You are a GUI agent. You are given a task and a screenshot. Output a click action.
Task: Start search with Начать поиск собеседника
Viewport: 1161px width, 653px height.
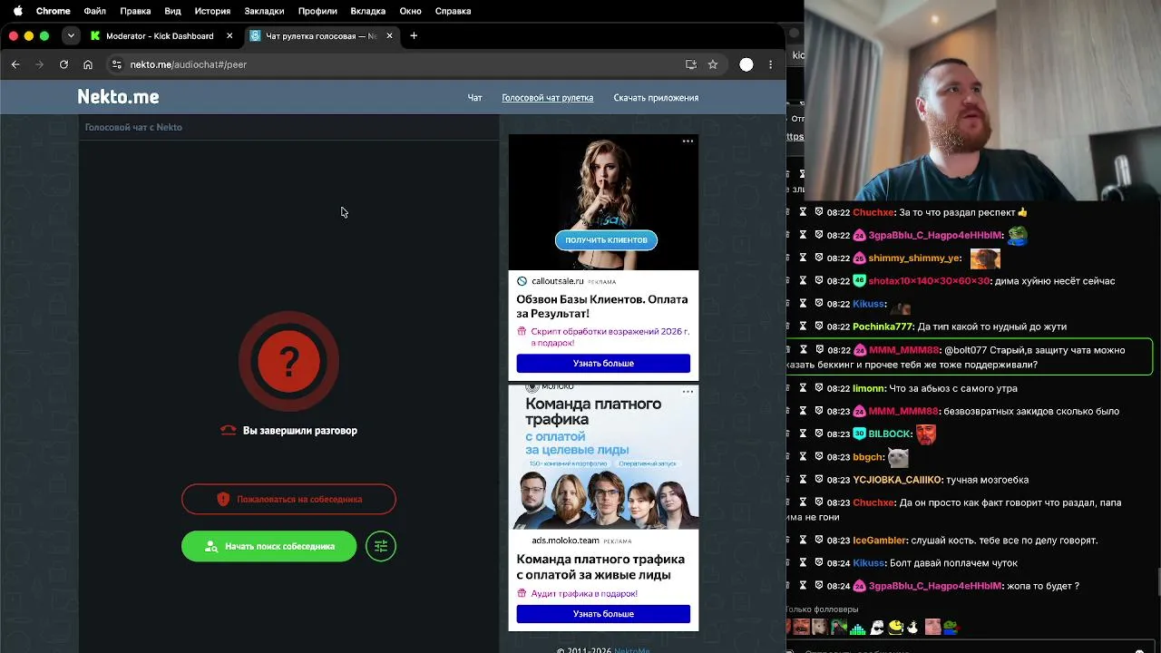coord(269,546)
